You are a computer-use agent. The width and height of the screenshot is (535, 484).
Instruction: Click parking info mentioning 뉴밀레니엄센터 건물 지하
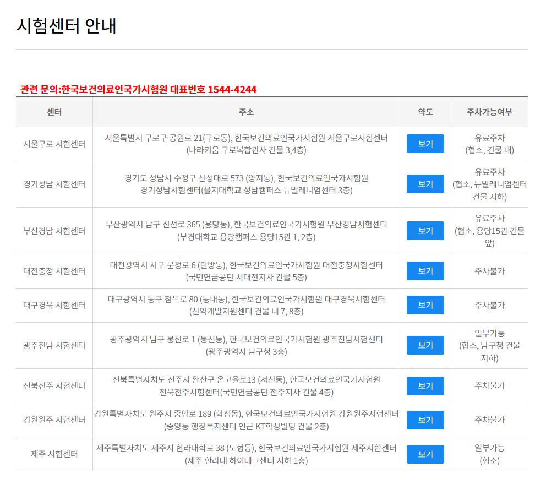click(489, 184)
